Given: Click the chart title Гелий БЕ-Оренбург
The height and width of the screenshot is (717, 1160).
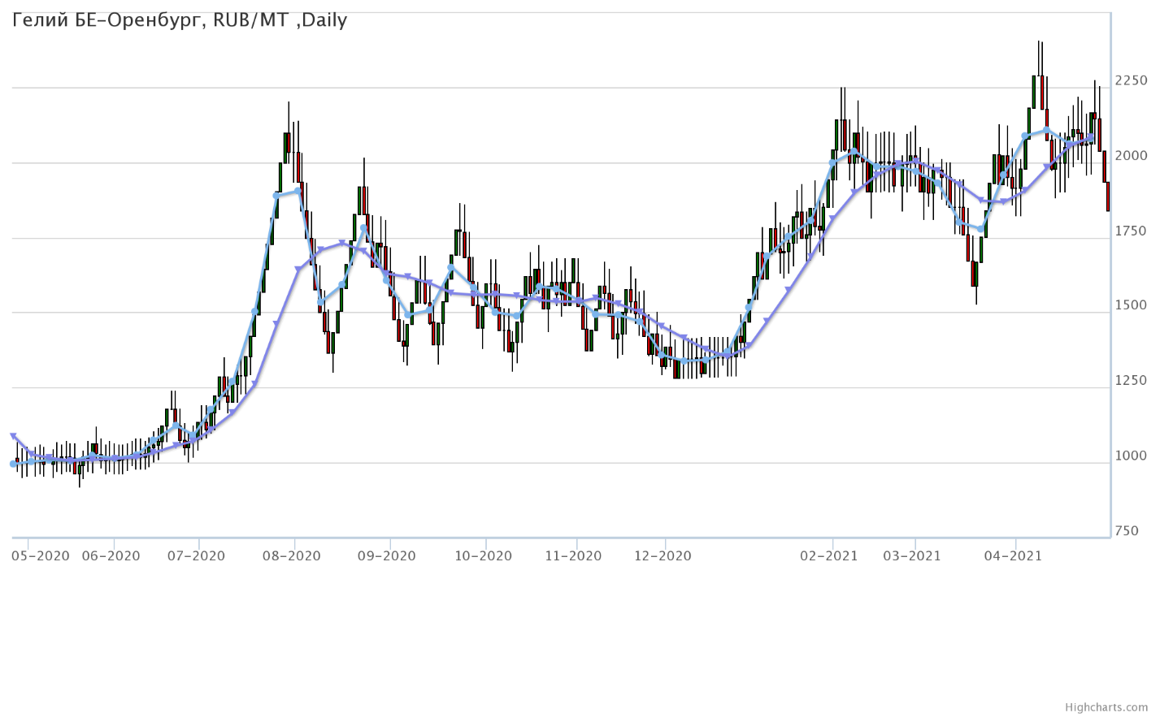Looking at the screenshot, I should click(x=180, y=20).
